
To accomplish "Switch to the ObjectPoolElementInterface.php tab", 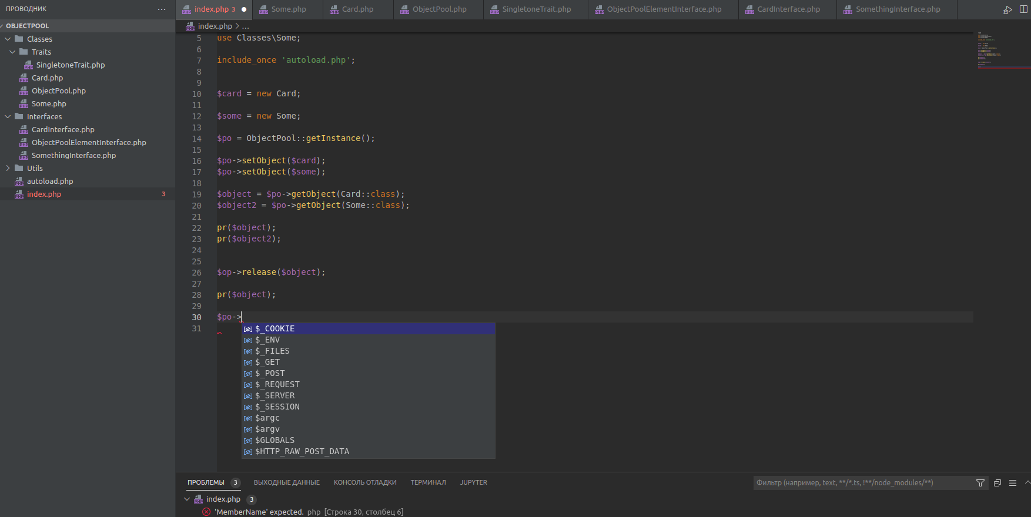I will point(664,9).
